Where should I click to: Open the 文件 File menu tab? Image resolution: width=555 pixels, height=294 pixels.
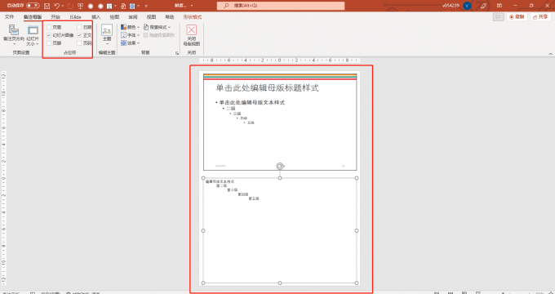(9, 16)
